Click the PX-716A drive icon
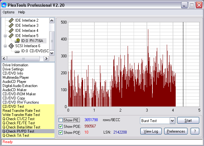The image size is (204, 146). click(x=17, y=41)
